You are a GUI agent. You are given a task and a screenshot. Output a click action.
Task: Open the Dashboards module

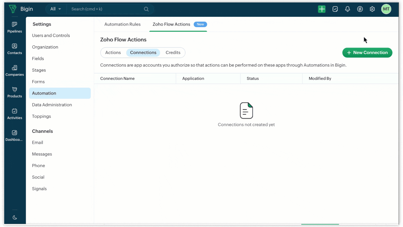15,136
